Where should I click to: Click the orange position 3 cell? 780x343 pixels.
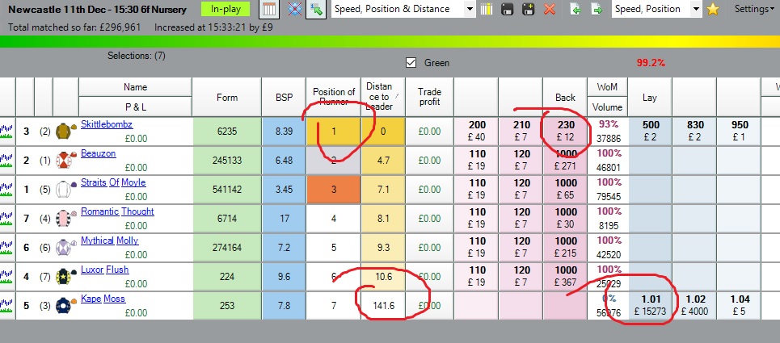tap(334, 189)
